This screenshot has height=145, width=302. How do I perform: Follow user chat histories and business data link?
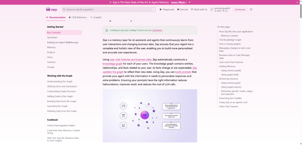[131, 60]
